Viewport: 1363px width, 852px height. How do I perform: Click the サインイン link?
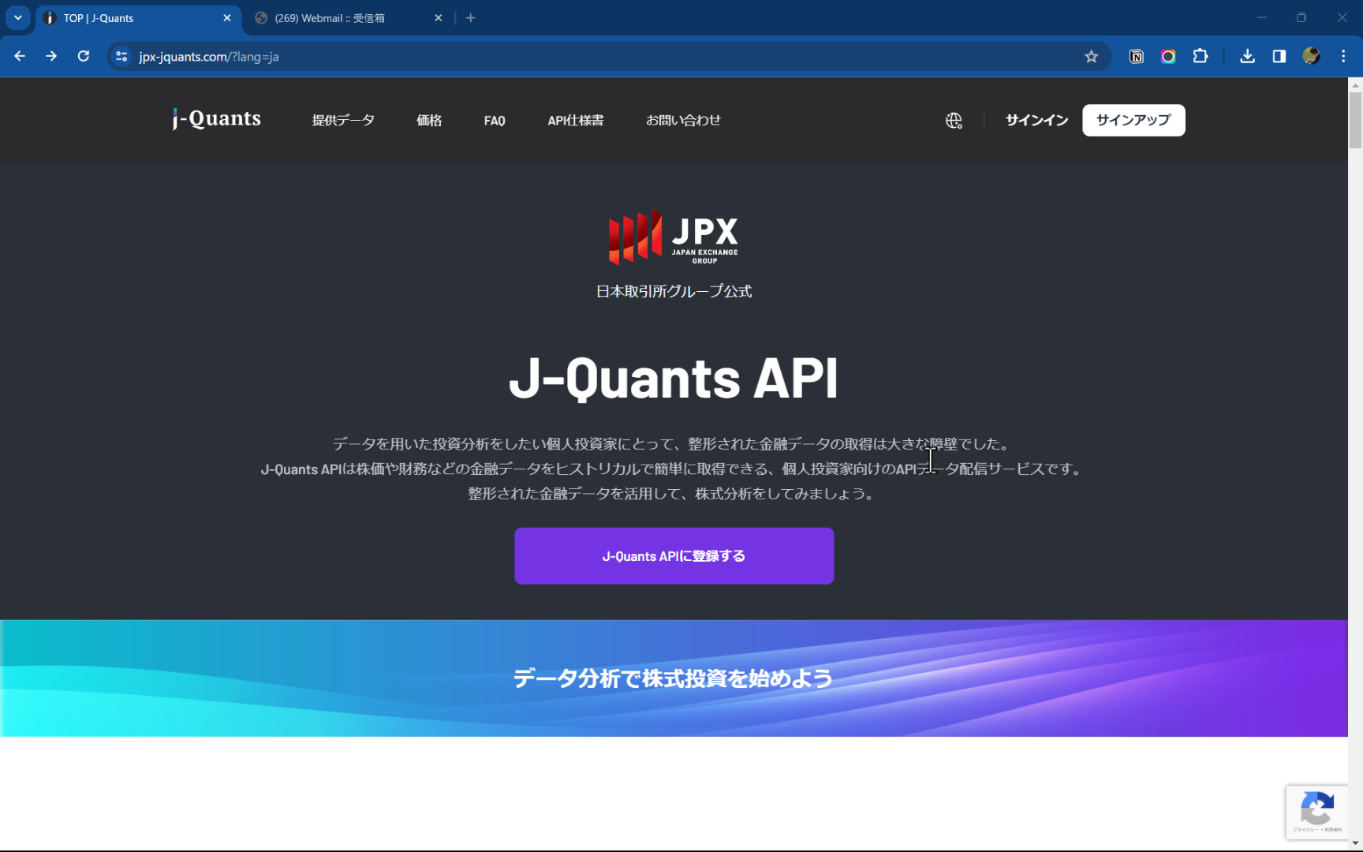(1036, 120)
